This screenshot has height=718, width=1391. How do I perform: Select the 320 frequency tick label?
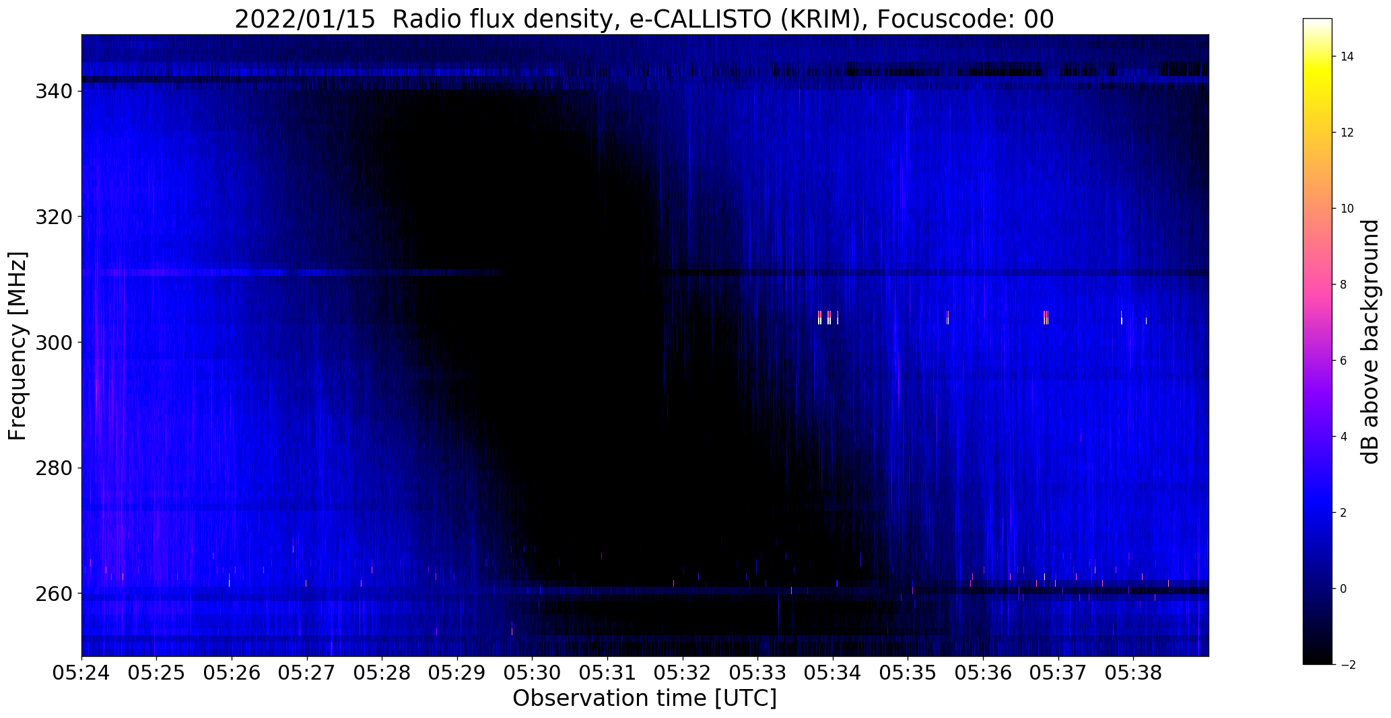(x=55, y=217)
